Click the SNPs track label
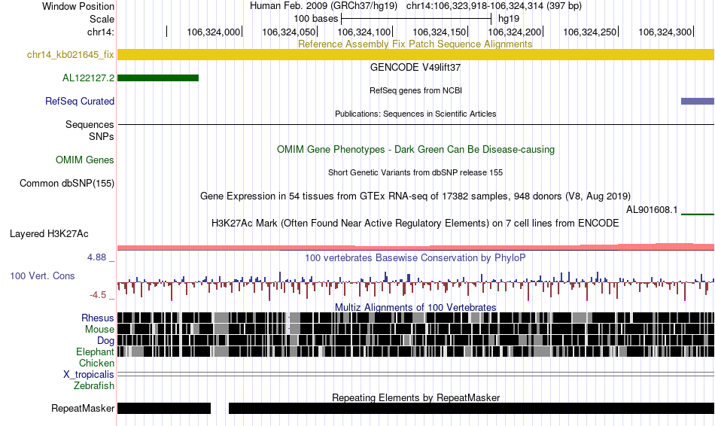Screen dimensions: 715x426 pos(102,136)
